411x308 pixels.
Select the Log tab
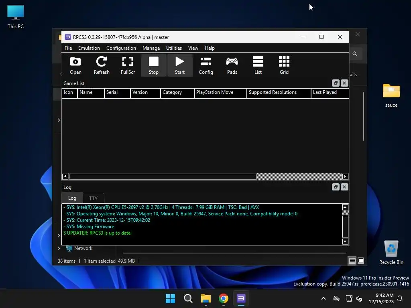point(72,198)
